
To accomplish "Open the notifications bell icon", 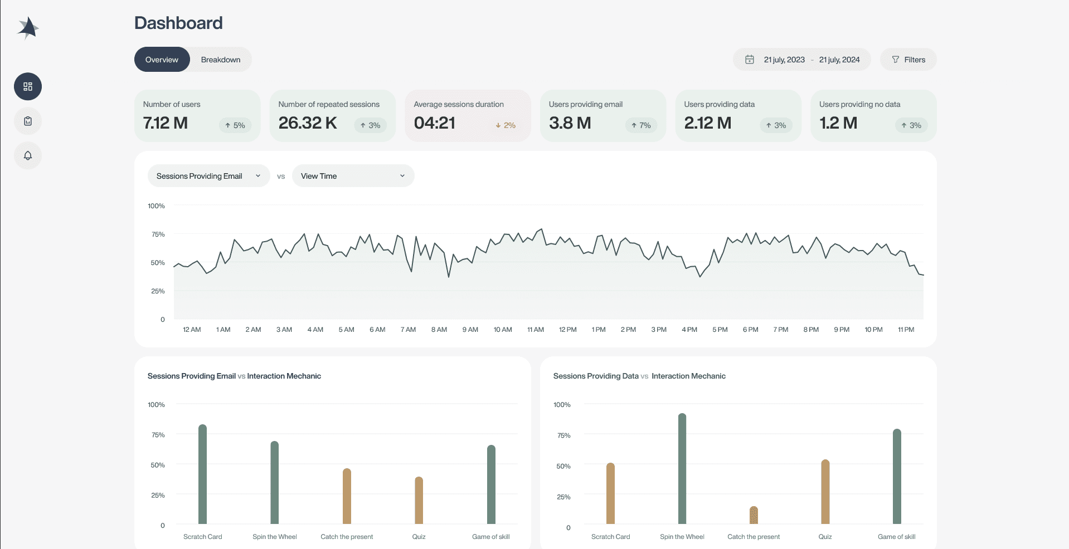I will tap(28, 155).
